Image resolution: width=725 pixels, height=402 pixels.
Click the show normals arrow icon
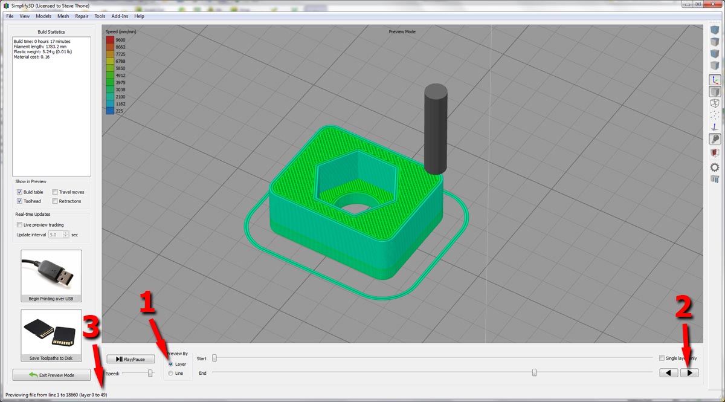pyautogui.click(x=715, y=127)
